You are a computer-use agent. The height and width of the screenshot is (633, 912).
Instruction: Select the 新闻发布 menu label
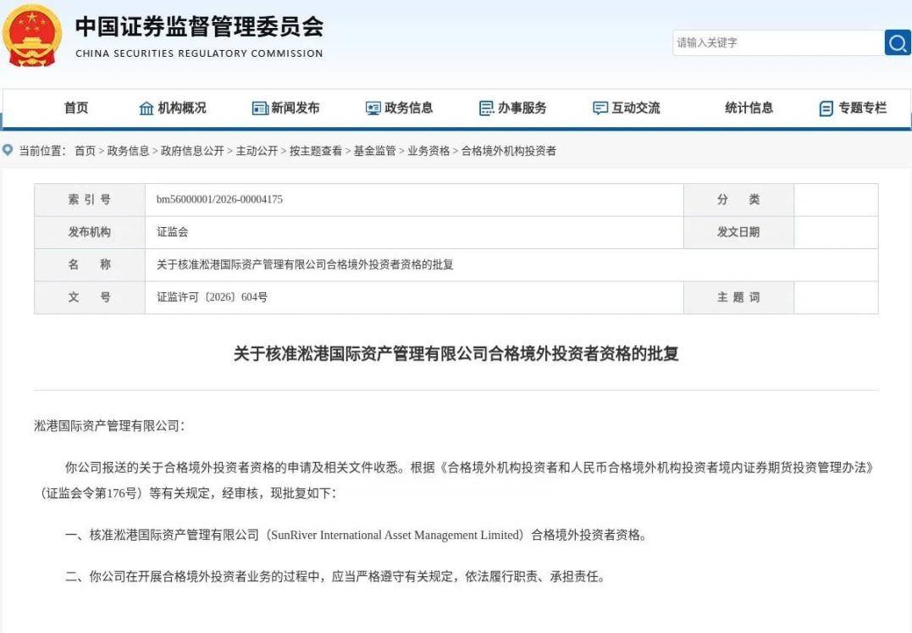[295, 108]
